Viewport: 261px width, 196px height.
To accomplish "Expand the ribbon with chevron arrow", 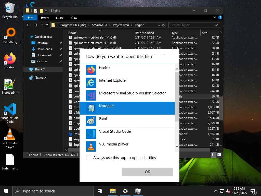I will [x=215, y=17].
